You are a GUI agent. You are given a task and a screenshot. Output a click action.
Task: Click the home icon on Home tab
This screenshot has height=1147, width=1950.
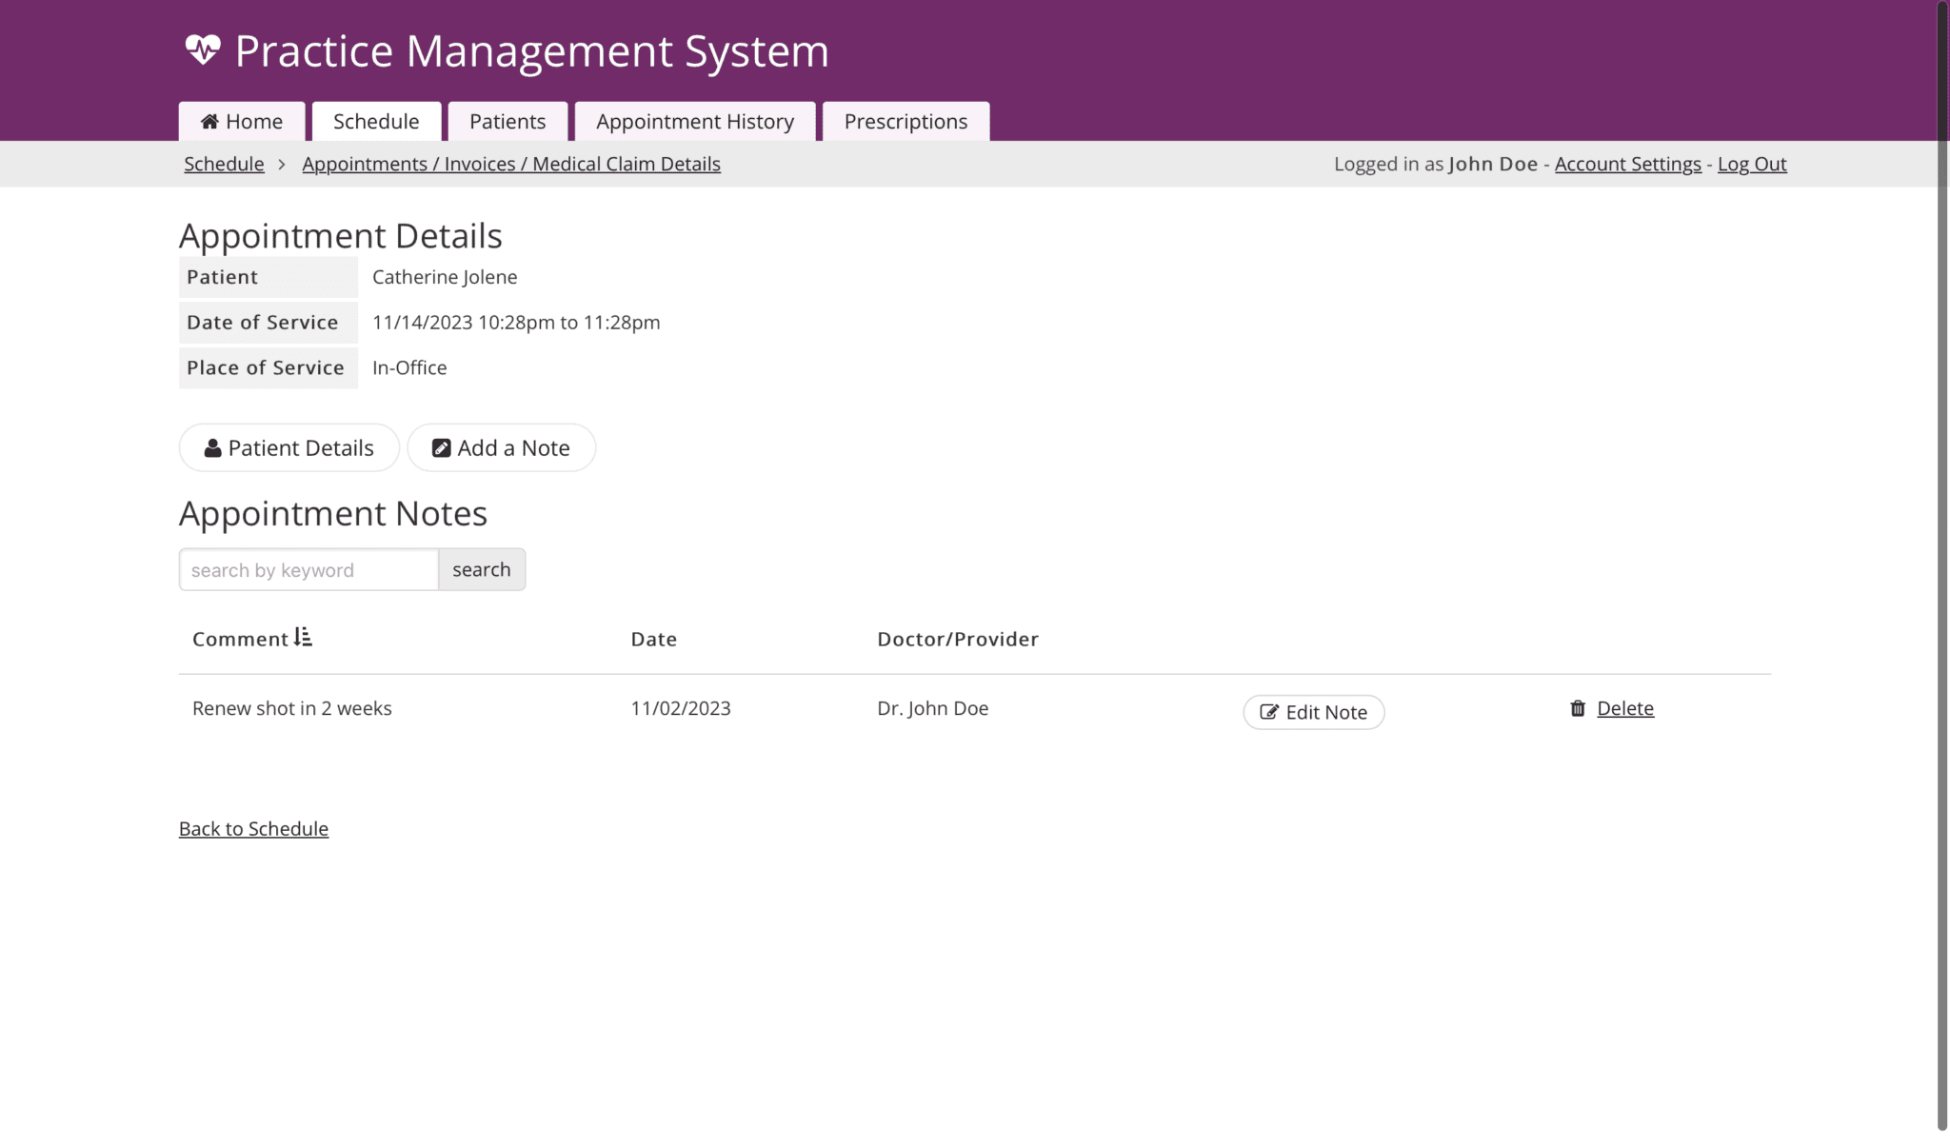point(211,121)
